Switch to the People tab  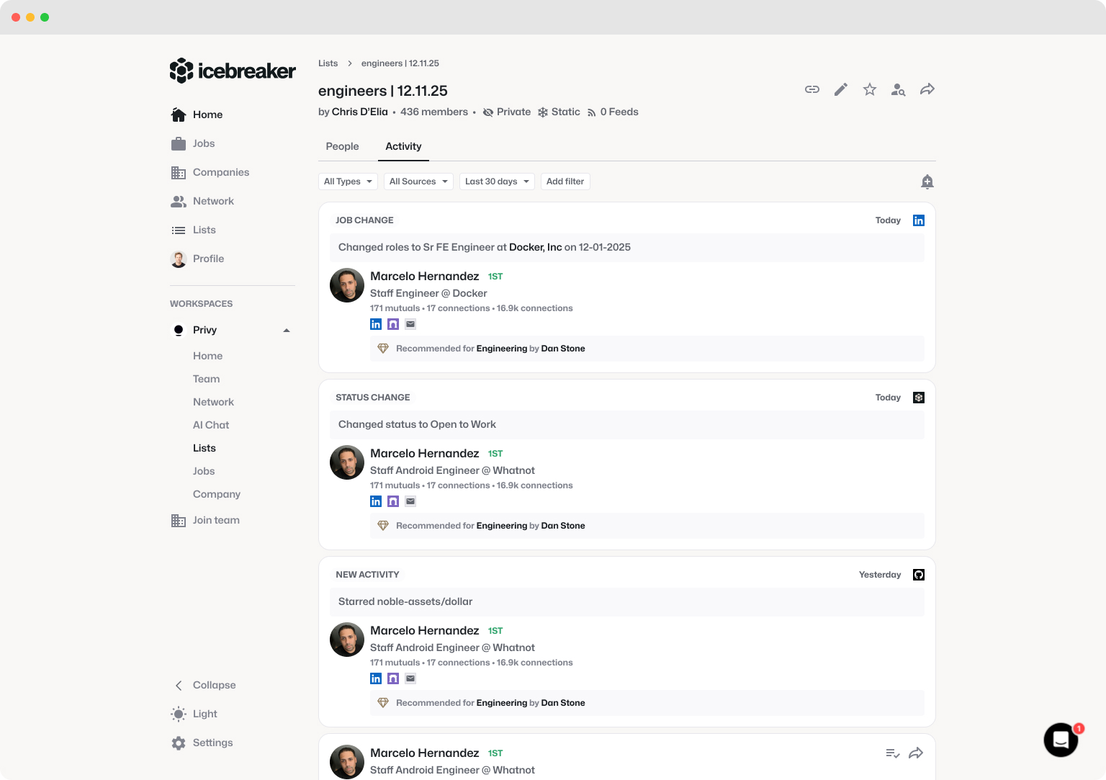(x=342, y=146)
